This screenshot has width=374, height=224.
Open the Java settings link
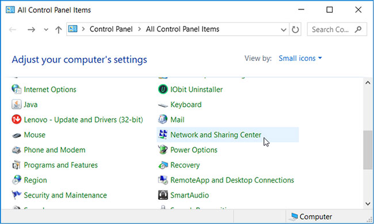tap(30, 105)
